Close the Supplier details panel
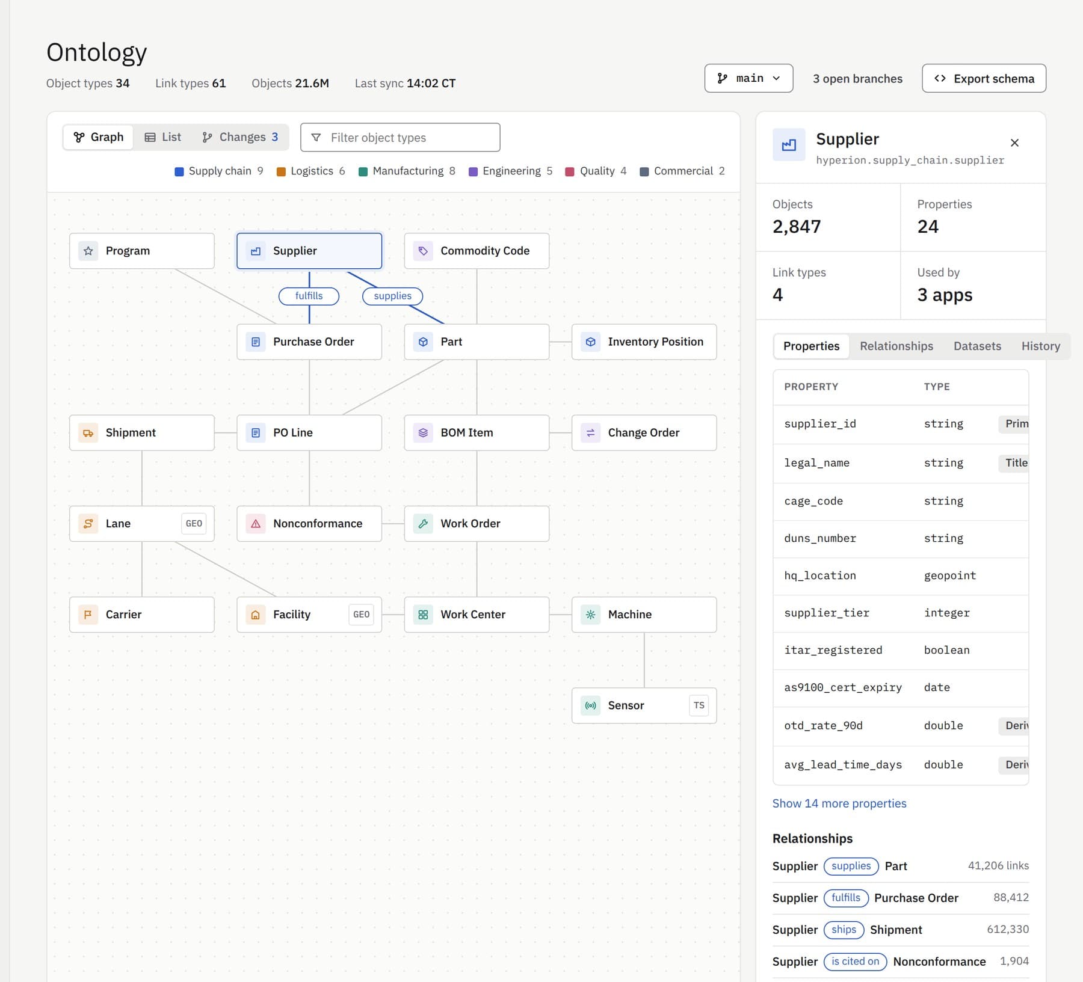The width and height of the screenshot is (1083, 982). (1014, 143)
